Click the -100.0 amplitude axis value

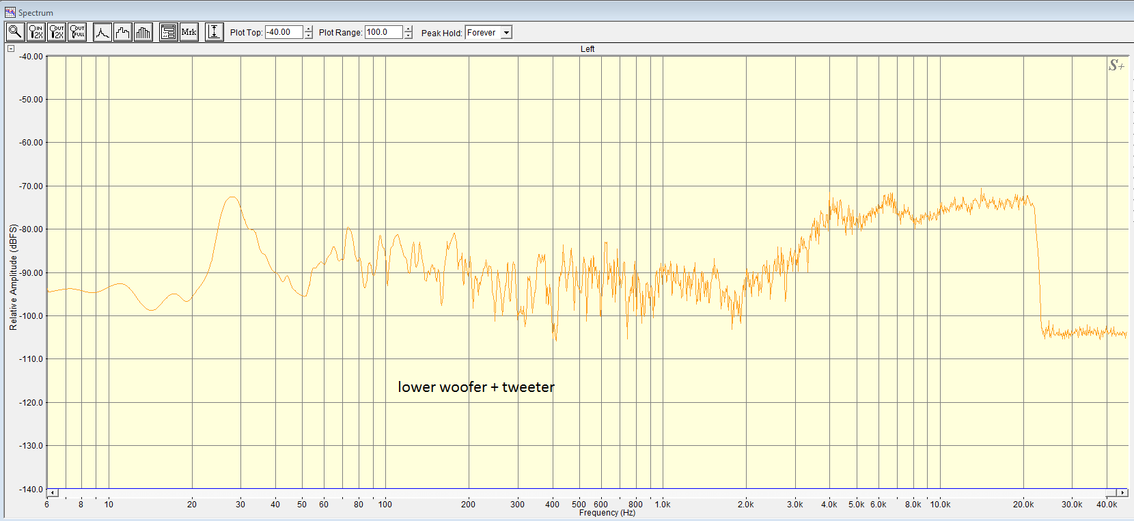pos(31,315)
